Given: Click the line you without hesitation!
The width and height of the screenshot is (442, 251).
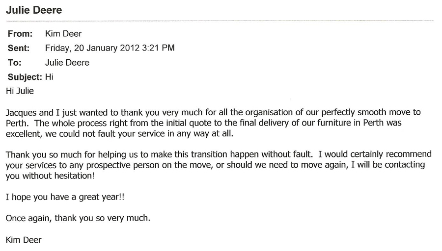Looking at the screenshot, I should pos(50,176).
